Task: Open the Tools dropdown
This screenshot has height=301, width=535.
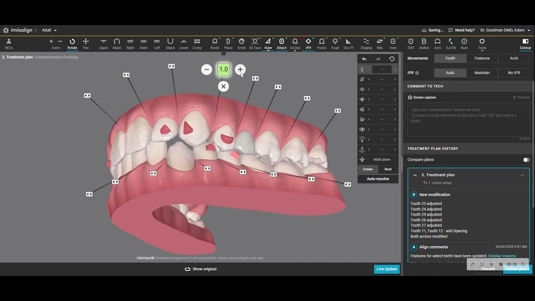Action: (482, 43)
